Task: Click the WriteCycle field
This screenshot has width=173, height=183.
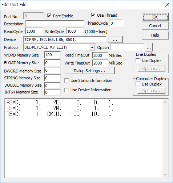Action: [x=75, y=31]
